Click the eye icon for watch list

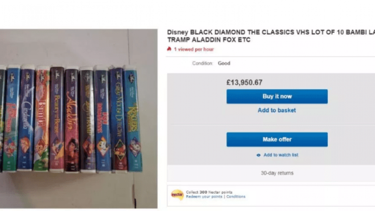point(258,155)
